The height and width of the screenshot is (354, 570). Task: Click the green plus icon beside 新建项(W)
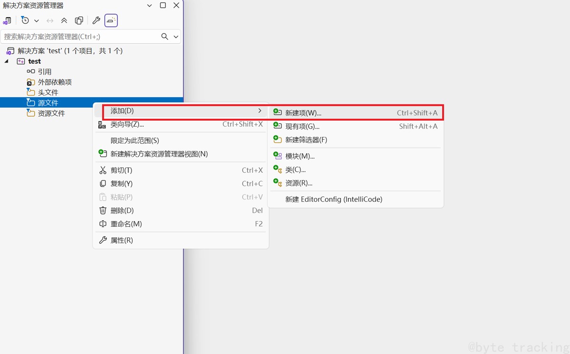tap(276, 112)
